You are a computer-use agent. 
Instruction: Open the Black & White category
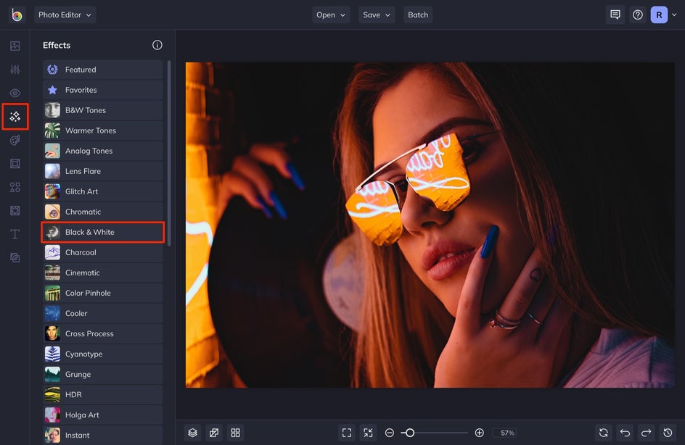102,232
